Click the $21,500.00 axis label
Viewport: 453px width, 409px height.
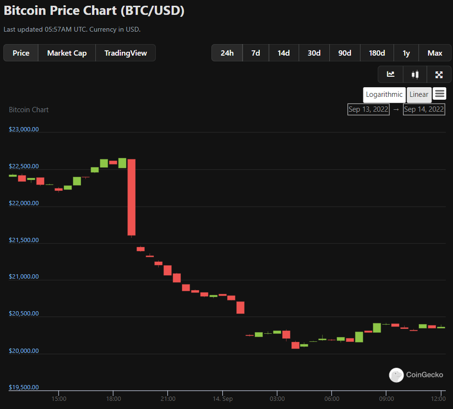point(23,240)
